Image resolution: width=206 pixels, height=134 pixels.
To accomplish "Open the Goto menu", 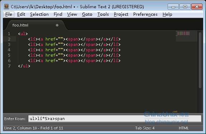I will [87, 14].
